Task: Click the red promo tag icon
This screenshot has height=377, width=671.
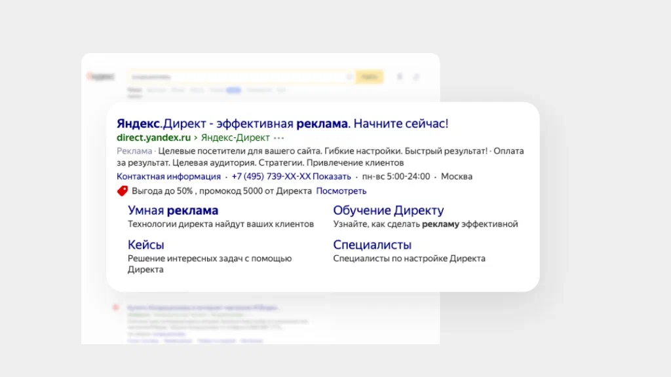Action: (123, 190)
